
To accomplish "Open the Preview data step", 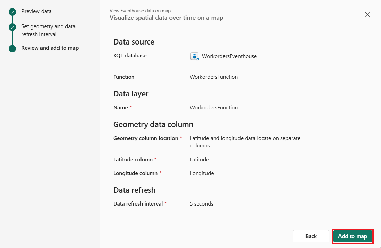I will pos(36,11).
